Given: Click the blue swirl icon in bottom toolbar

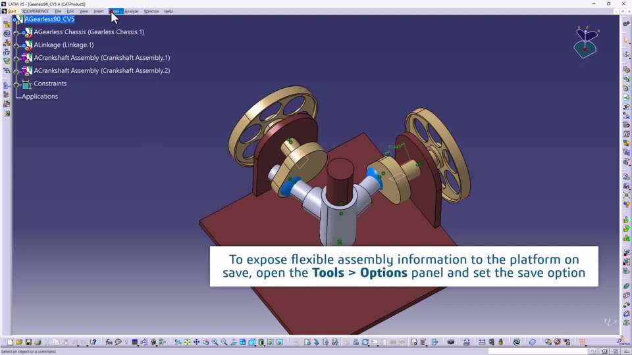Looking at the screenshot, I should tap(517, 342).
